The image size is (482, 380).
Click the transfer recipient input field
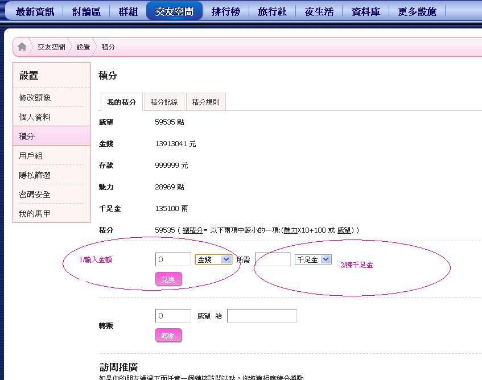[x=262, y=316]
